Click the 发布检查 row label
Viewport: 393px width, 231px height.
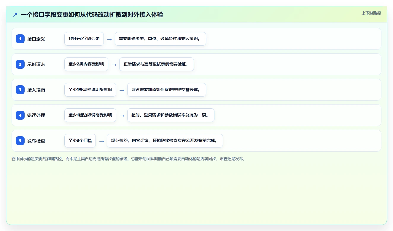(x=36, y=141)
